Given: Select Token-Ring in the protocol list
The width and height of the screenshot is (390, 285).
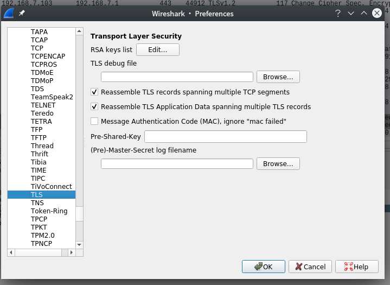Looking at the screenshot, I should click(49, 211).
